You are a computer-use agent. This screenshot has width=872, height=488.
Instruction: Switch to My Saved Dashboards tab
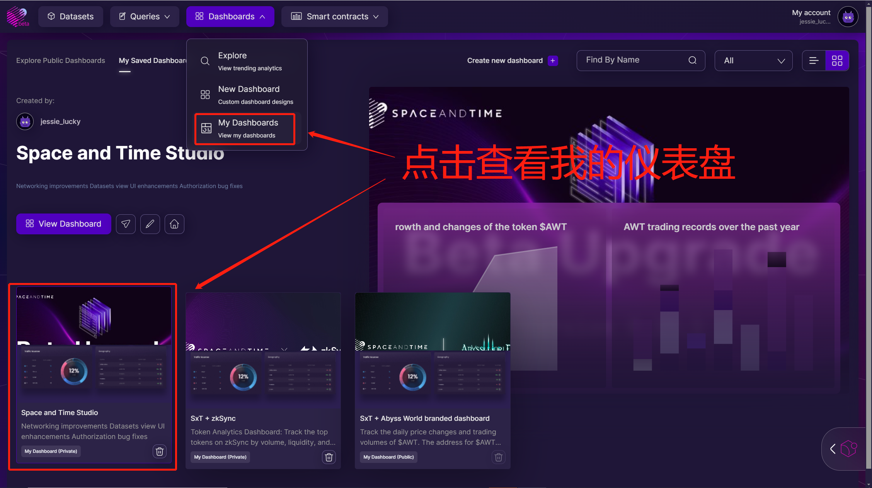tap(153, 61)
